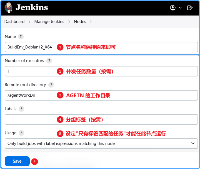Click the 'Labels' field label
Screen dimensions: 200x169
pos(11,109)
